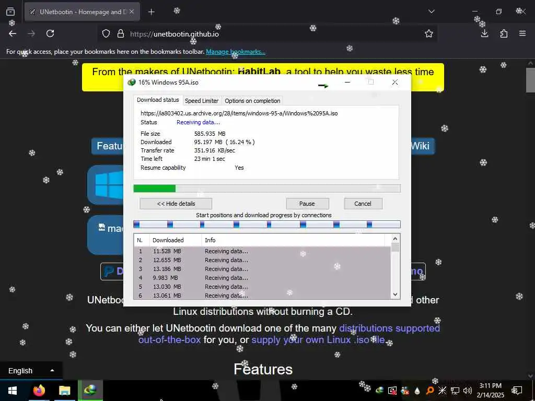Screen dimensions: 535x401
Task: Follow the distributions supported link
Action: (x=389, y=328)
